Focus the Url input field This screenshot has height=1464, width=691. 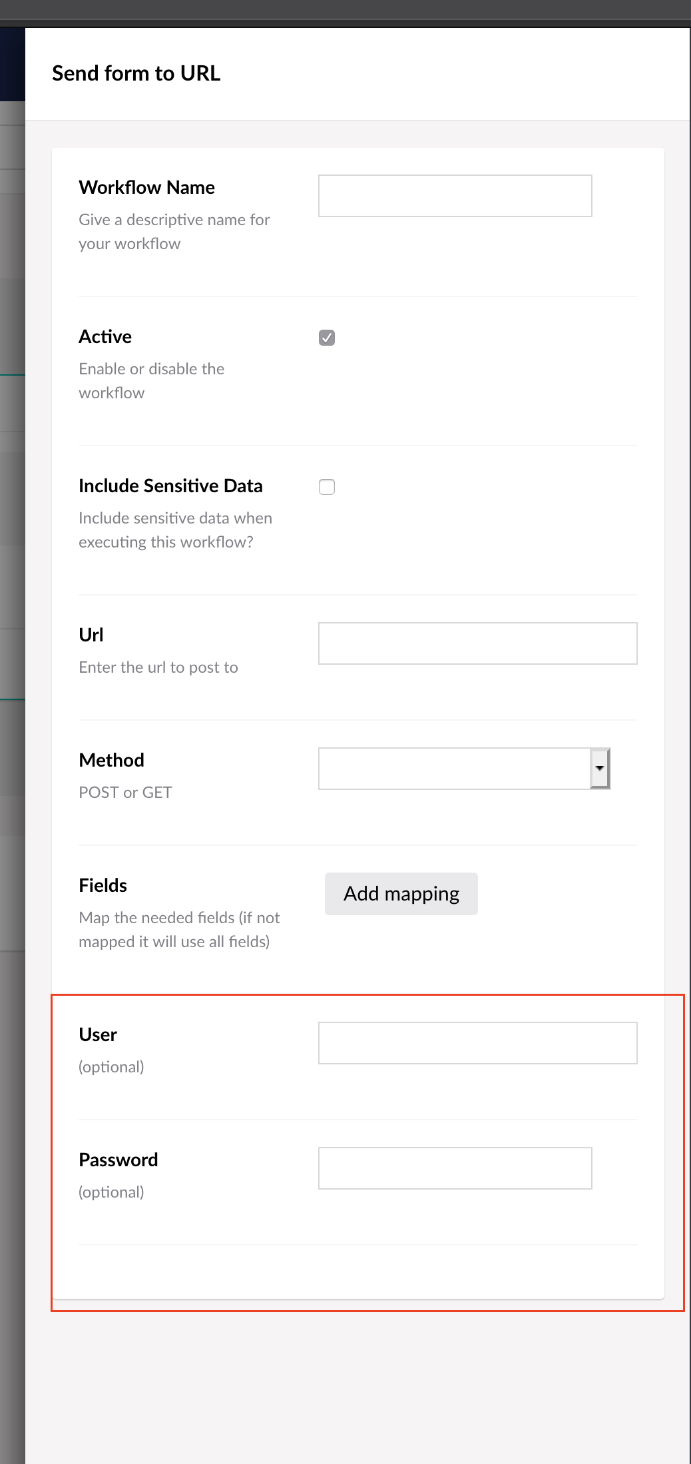coord(477,643)
